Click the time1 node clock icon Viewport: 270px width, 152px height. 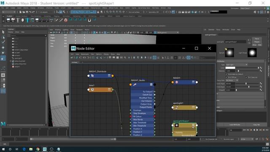click(92, 90)
